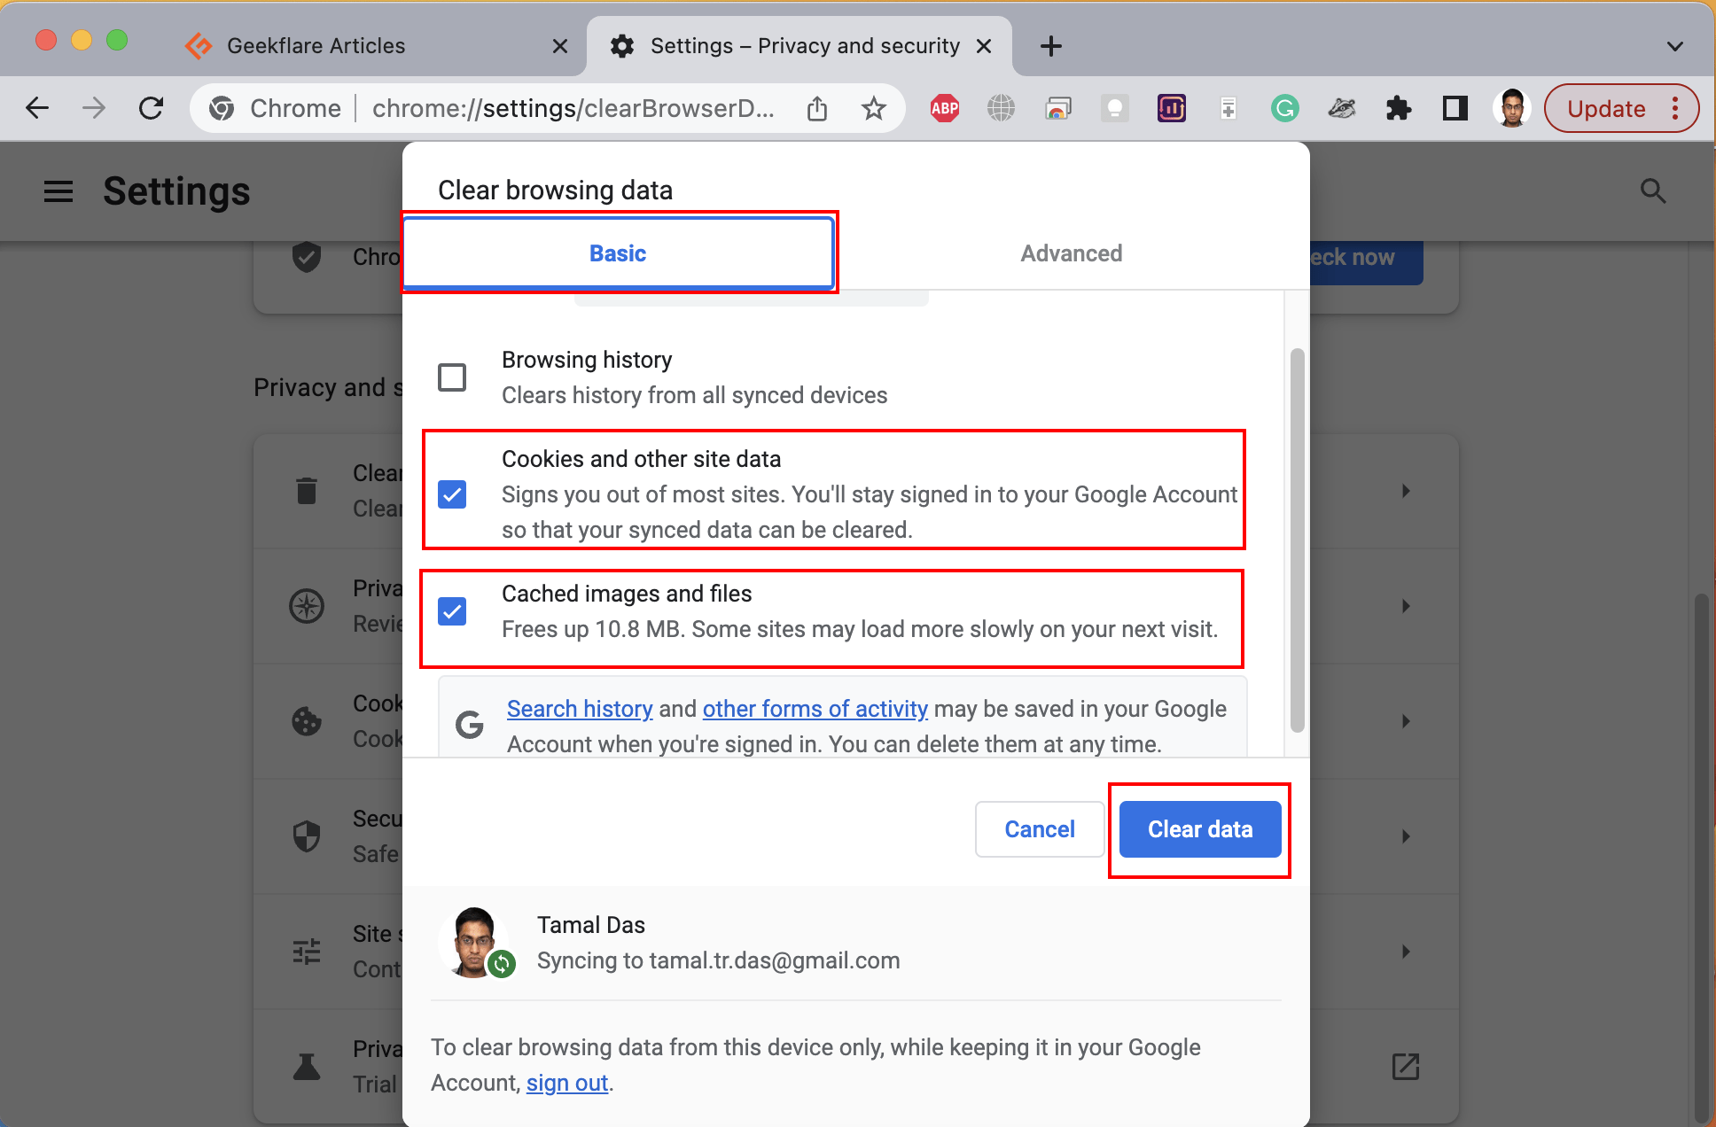Click the dialog's vertical scrollbar thumb
Screen dimensions: 1716x1127
(1297, 540)
